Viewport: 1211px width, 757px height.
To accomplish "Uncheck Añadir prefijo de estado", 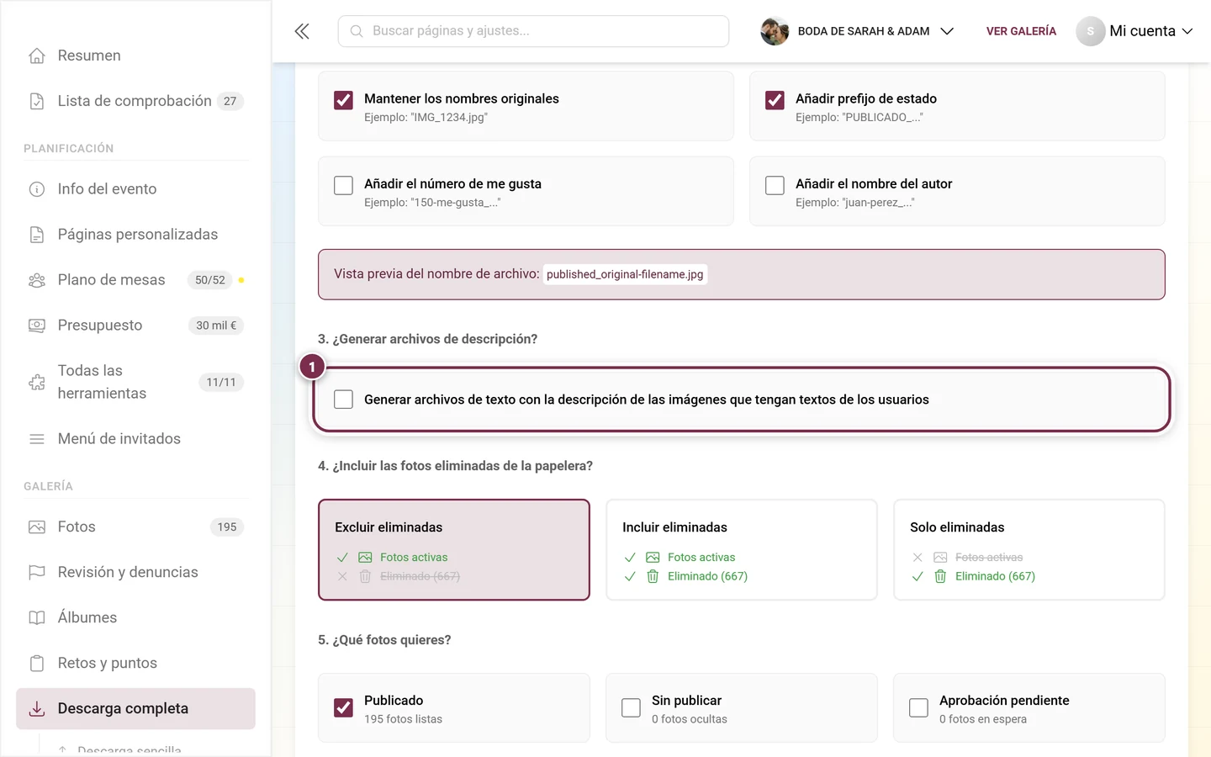I will [x=775, y=100].
